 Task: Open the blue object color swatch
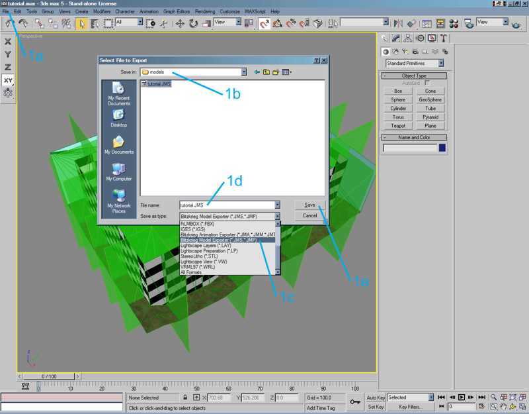click(442, 148)
